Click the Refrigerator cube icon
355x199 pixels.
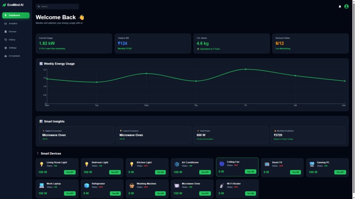[86, 185]
